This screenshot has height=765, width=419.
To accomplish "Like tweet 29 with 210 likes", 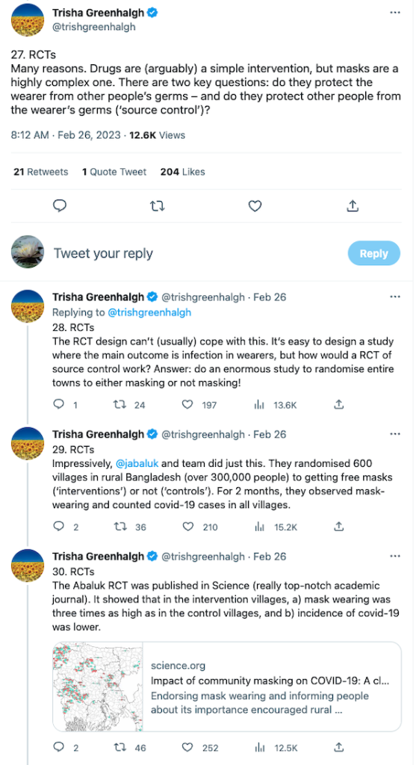I will click(187, 527).
